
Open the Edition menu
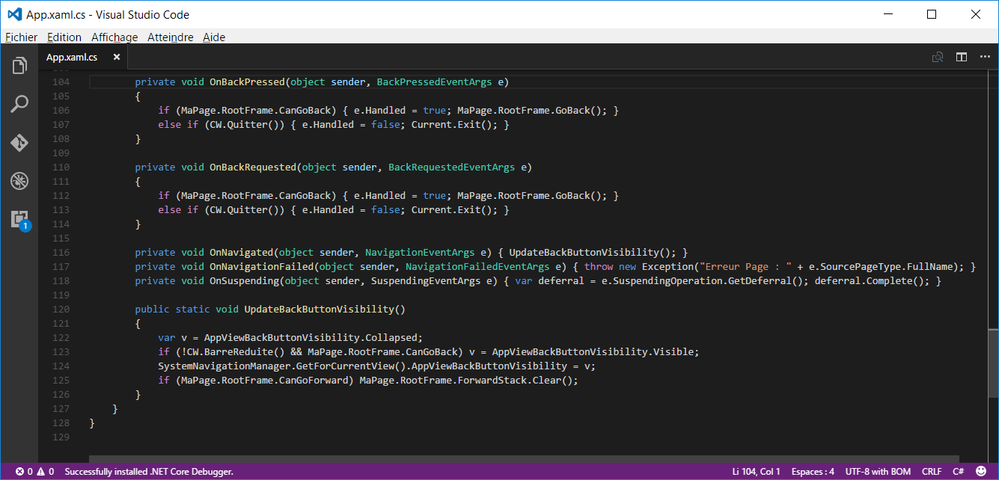pos(64,37)
